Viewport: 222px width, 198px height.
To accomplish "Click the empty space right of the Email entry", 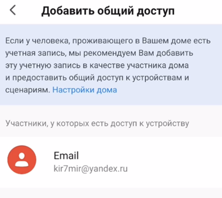I will (174, 162).
